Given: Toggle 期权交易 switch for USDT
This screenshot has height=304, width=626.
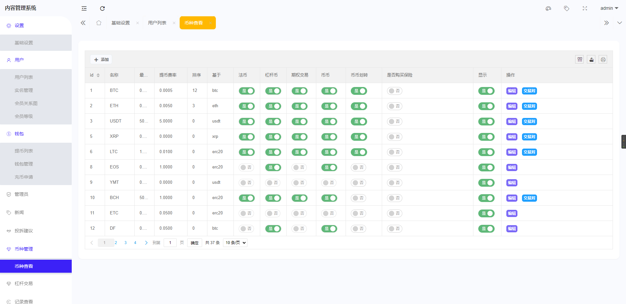Looking at the screenshot, I should pyautogui.click(x=300, y=122).
